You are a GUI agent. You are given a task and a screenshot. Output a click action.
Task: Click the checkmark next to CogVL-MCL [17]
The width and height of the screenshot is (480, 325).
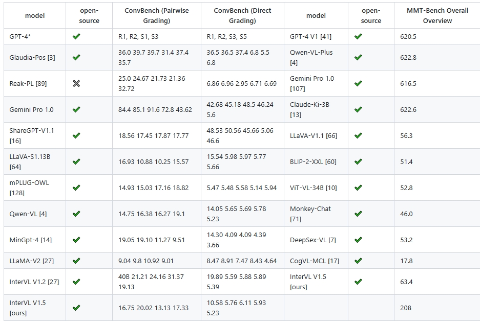point(358,261)
